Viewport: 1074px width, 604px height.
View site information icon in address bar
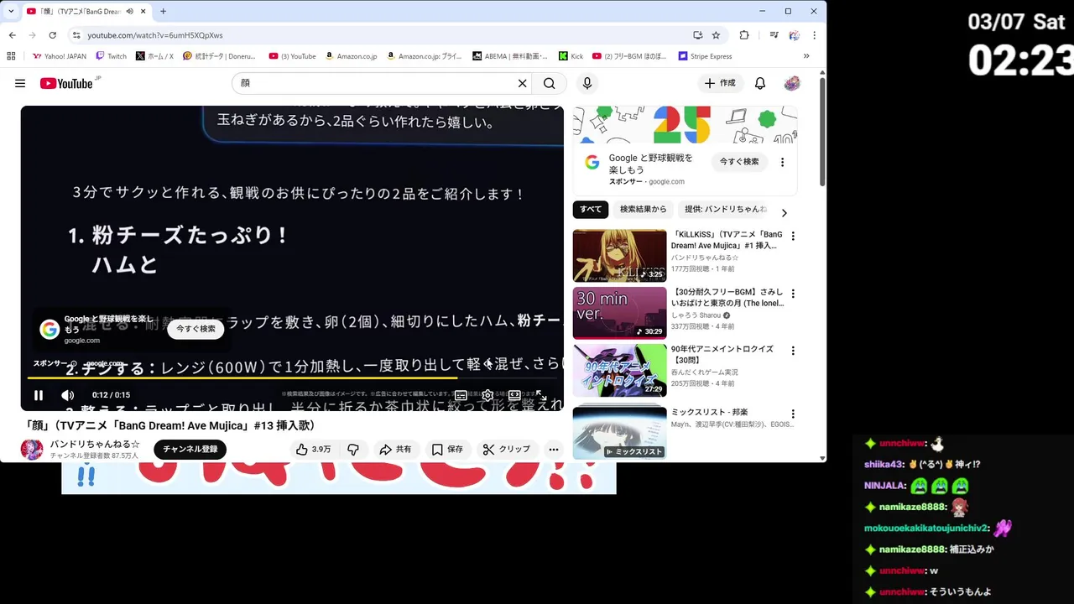[x=76, y=35]
